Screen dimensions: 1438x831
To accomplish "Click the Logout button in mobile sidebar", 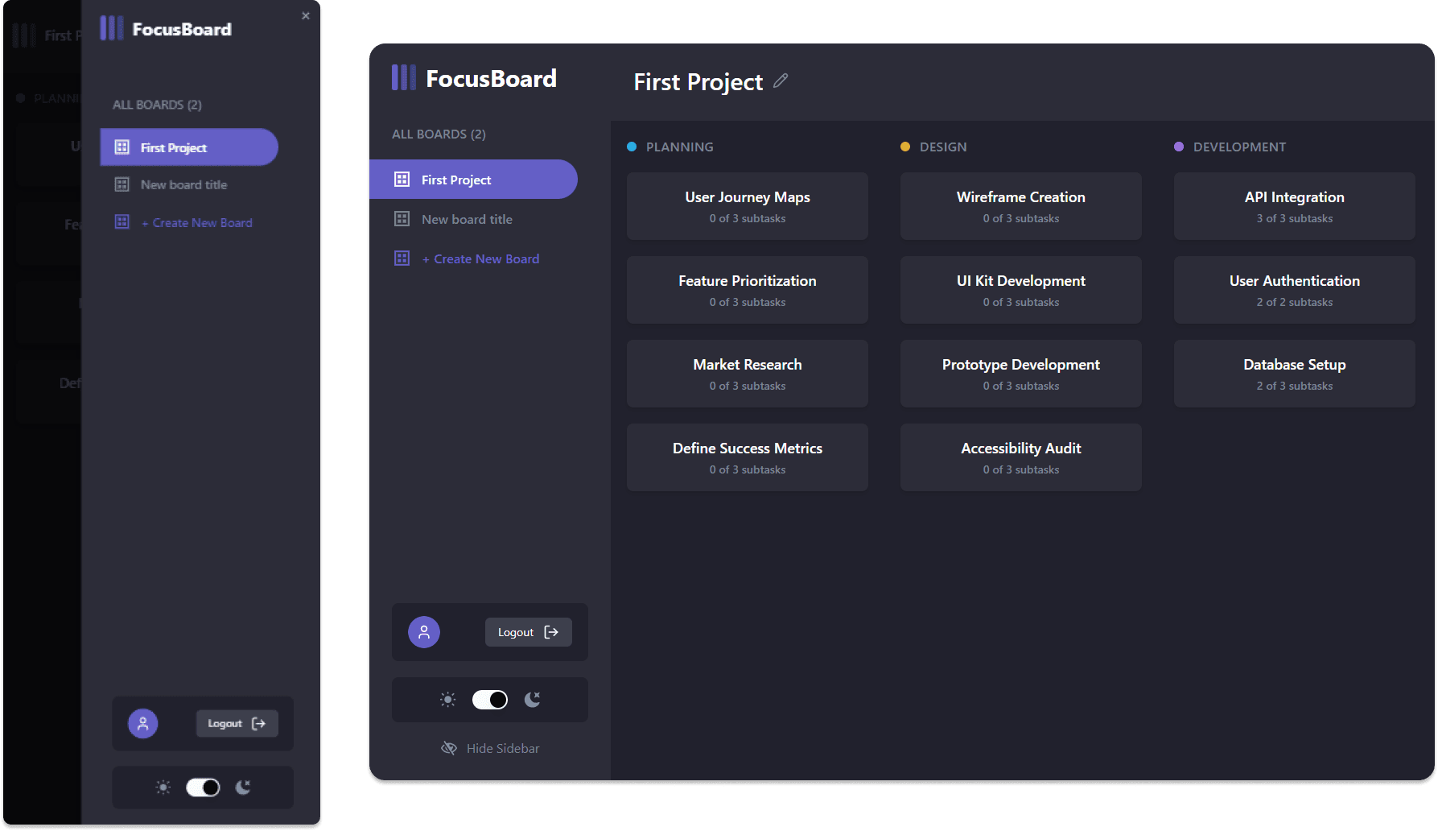I will (x=237, y=723).
